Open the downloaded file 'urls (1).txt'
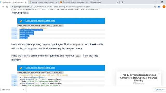This screenshot has height=93, width=166. click(x=6, y=89)
